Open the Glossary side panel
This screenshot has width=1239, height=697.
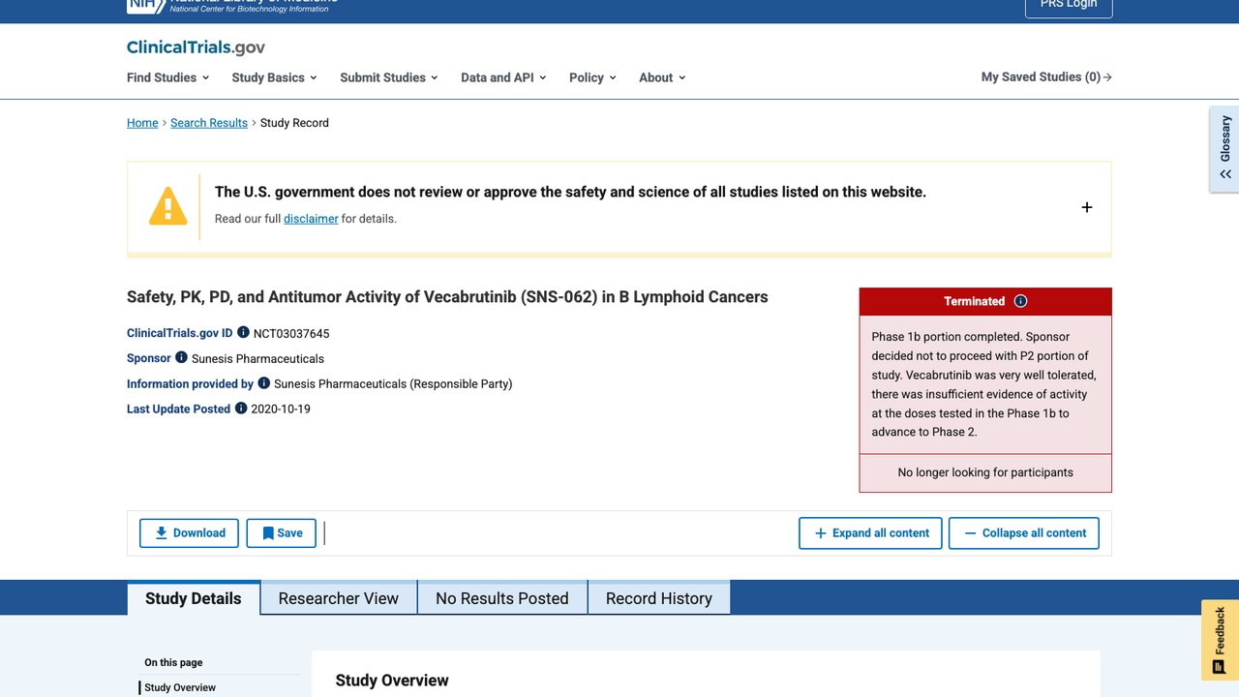[x=1224, y=149]
